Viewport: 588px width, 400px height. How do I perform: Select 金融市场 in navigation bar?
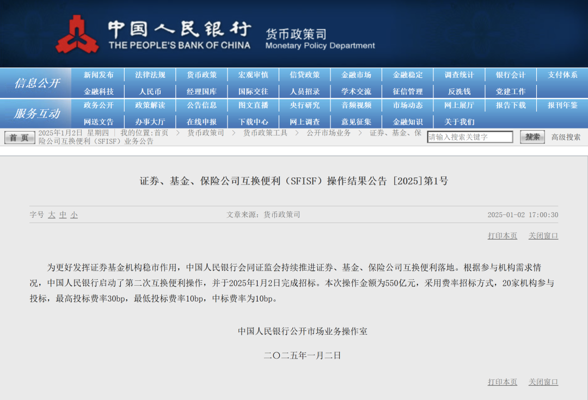click(x=356, y=75)
